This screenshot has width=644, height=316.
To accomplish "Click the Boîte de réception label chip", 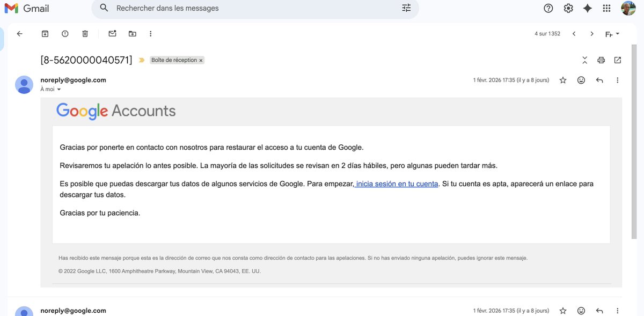I will coord(174,60).
